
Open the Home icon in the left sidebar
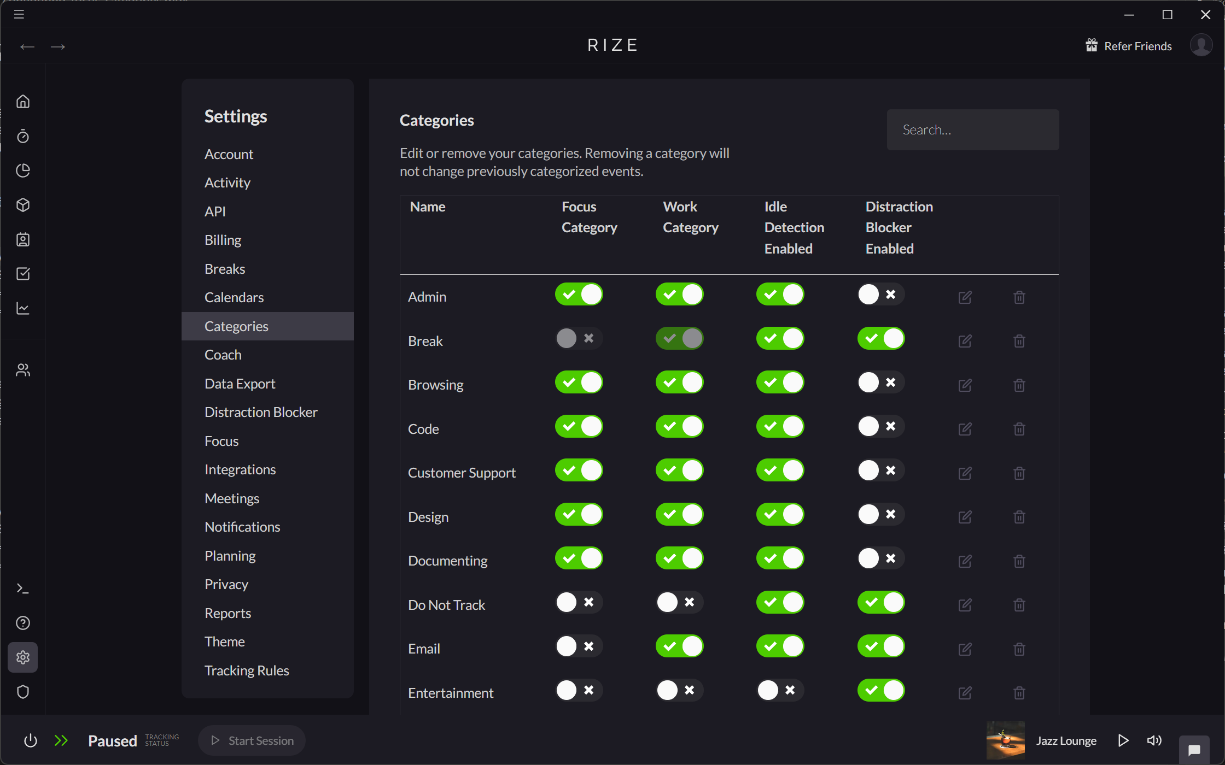coord(23,102)
